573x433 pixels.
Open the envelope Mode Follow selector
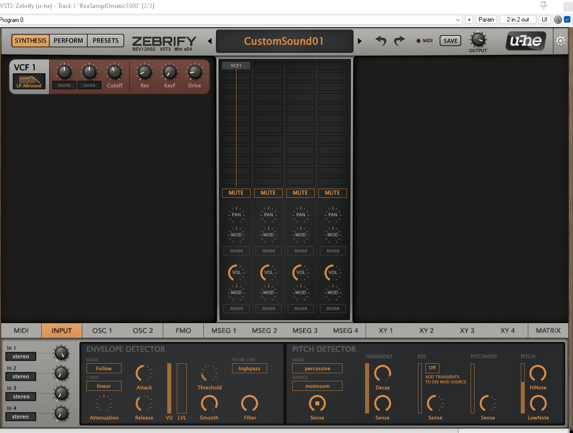click(104, 368)
